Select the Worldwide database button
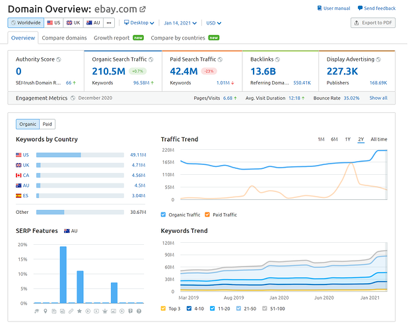The height and width of the screenshot is (326, 412). [26, 23]
